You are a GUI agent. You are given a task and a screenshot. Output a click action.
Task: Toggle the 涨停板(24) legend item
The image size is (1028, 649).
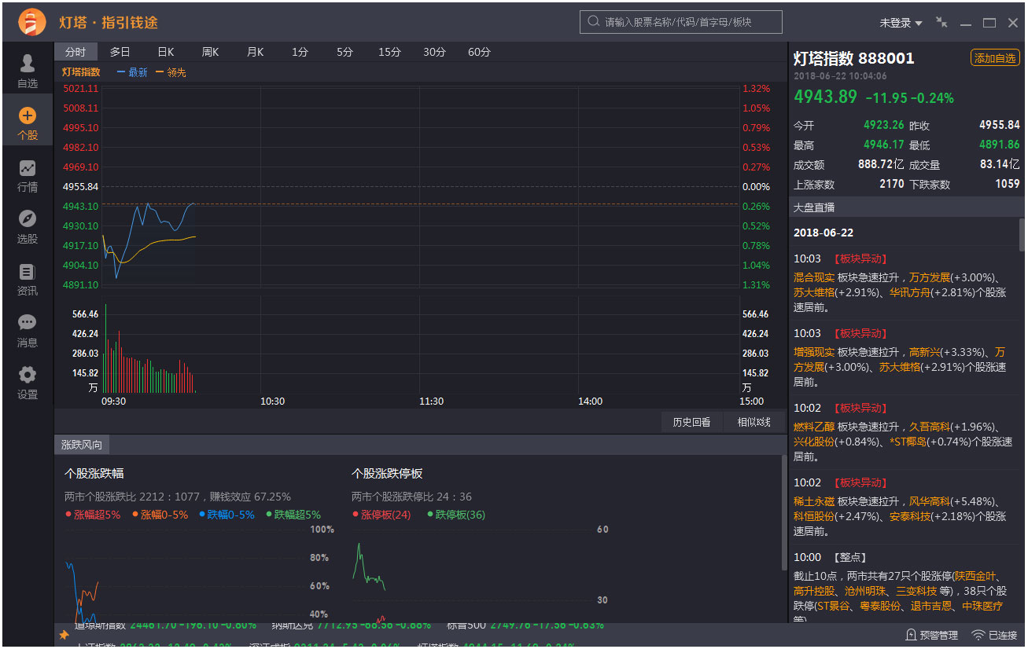point(381,515)
